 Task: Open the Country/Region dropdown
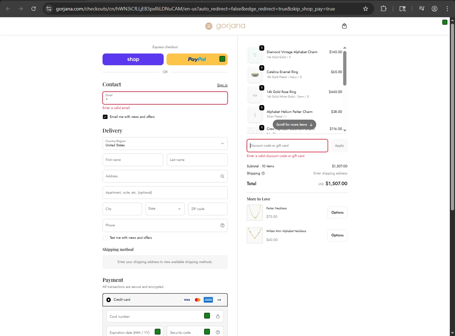[165, 144]
